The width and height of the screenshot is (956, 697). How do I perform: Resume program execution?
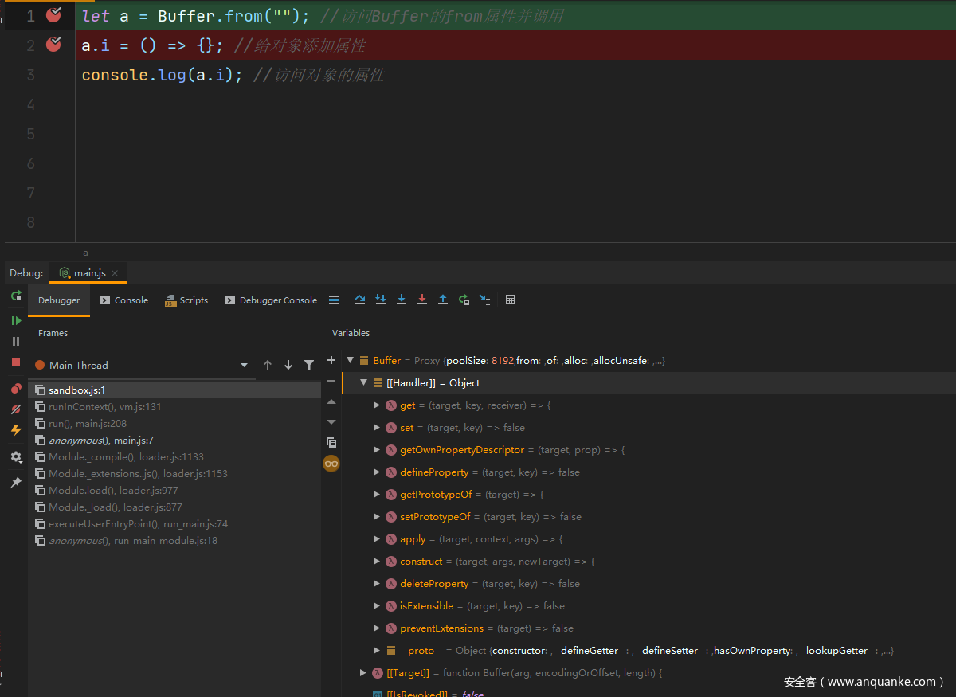[x=16, y=320]
